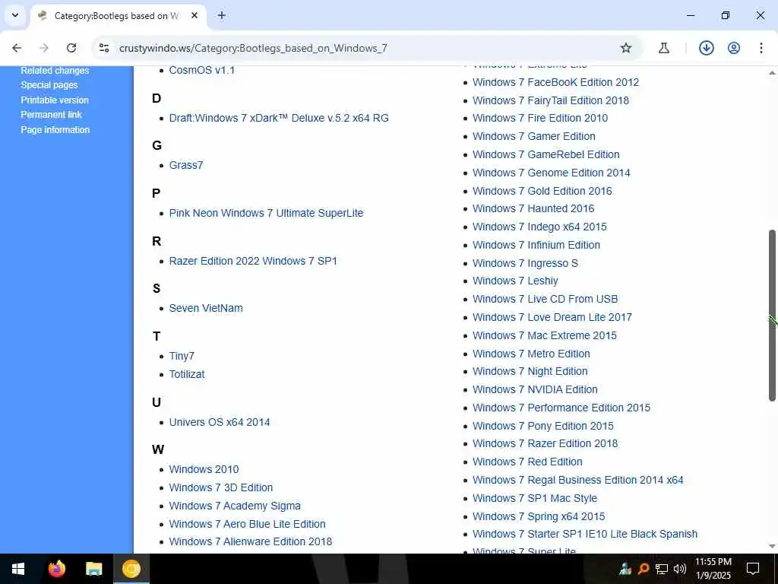Open Related changes sidebar link

(x=55, y=71)
